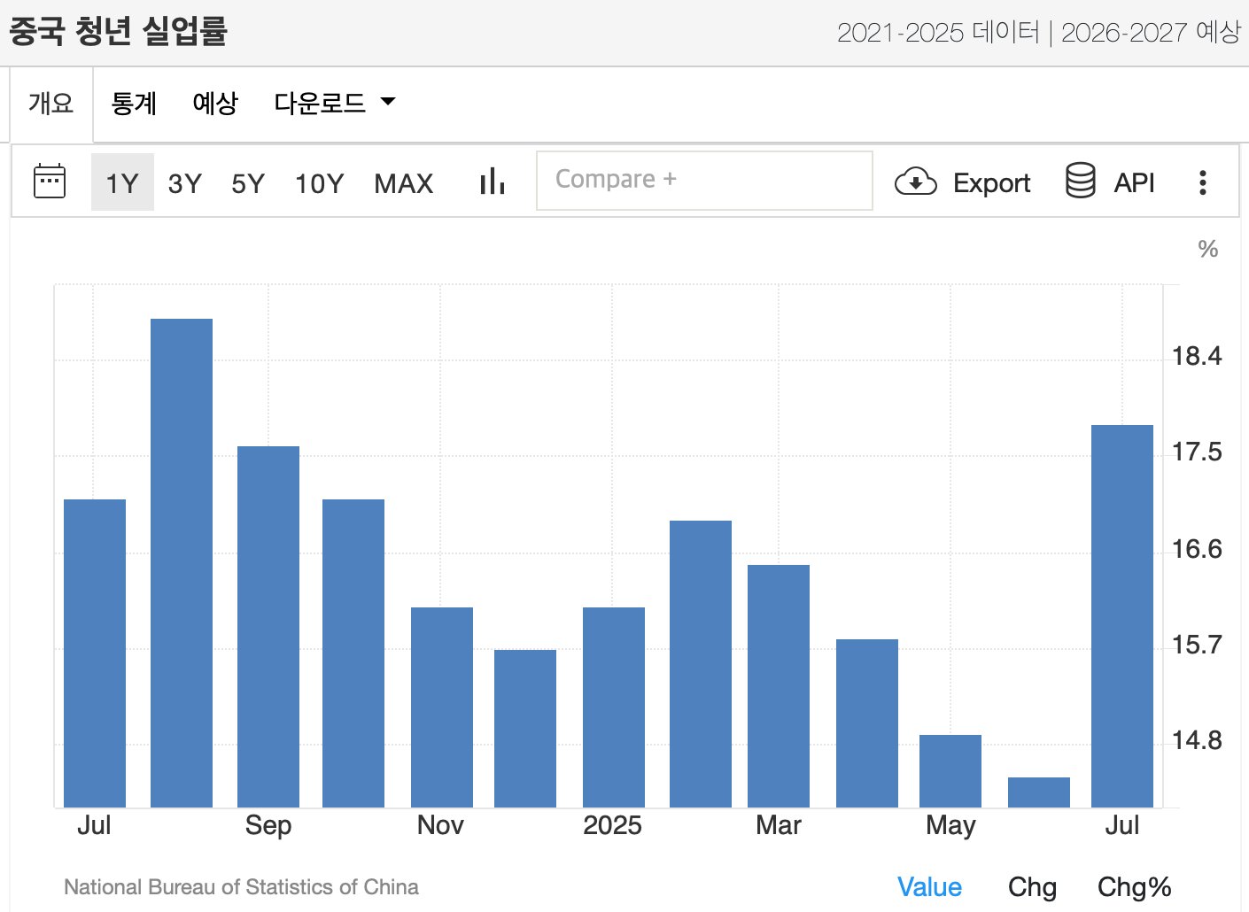Viewport: 1249px width, 912px height.
Task: Click the tallest bar for August
Action: 182,562
